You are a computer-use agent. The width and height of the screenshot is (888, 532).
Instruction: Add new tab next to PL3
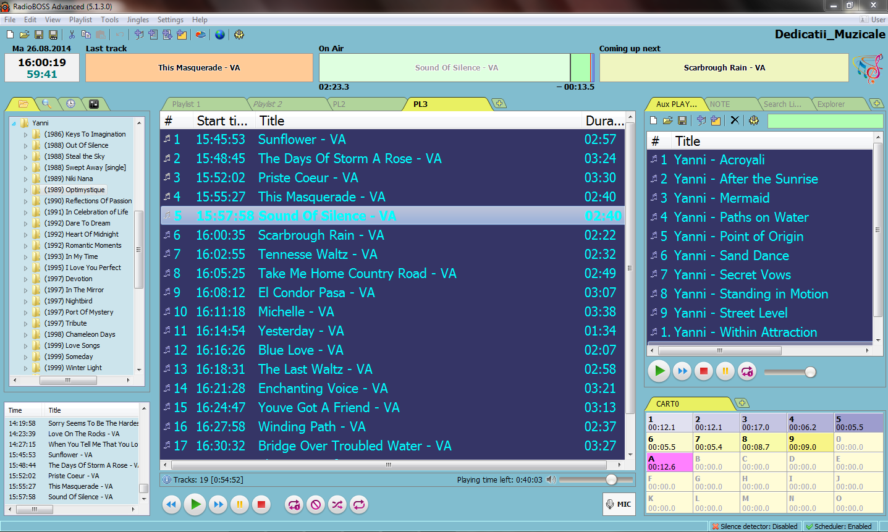pyautogui.click(x=499, y=104)
